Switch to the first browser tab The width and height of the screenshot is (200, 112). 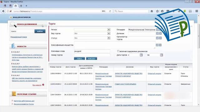click(5, 6)
